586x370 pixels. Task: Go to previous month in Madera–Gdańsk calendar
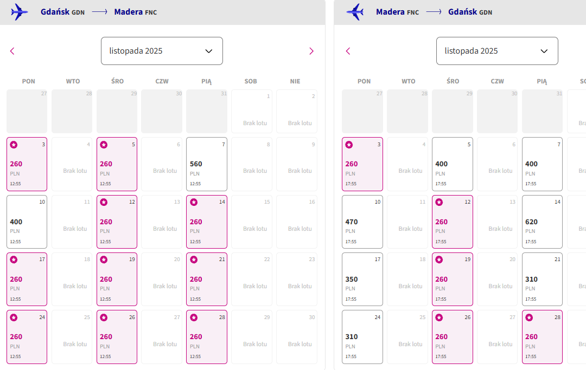tap(348, 51)
